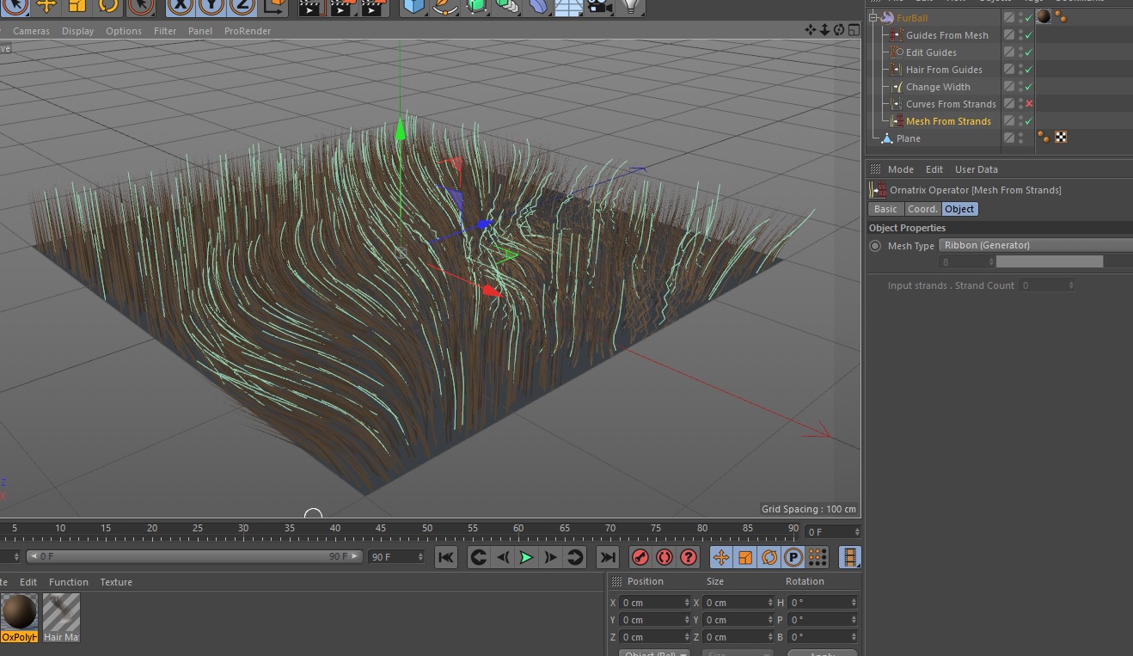Click the filmstrip icon right of timeline controls
This screenshot has width=1133, height=656.
click(849, 557)
